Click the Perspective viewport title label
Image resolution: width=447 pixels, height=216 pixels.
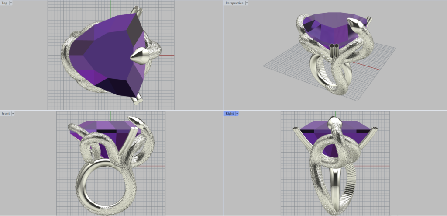[x=234, y=3]
